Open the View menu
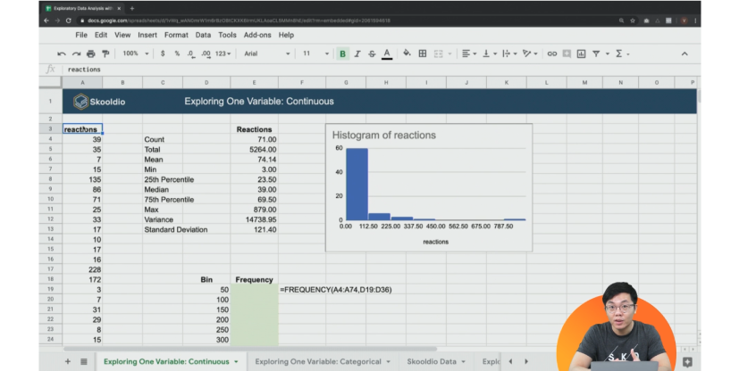This screenshot has height=371, width=739. (x=122, y=35)
